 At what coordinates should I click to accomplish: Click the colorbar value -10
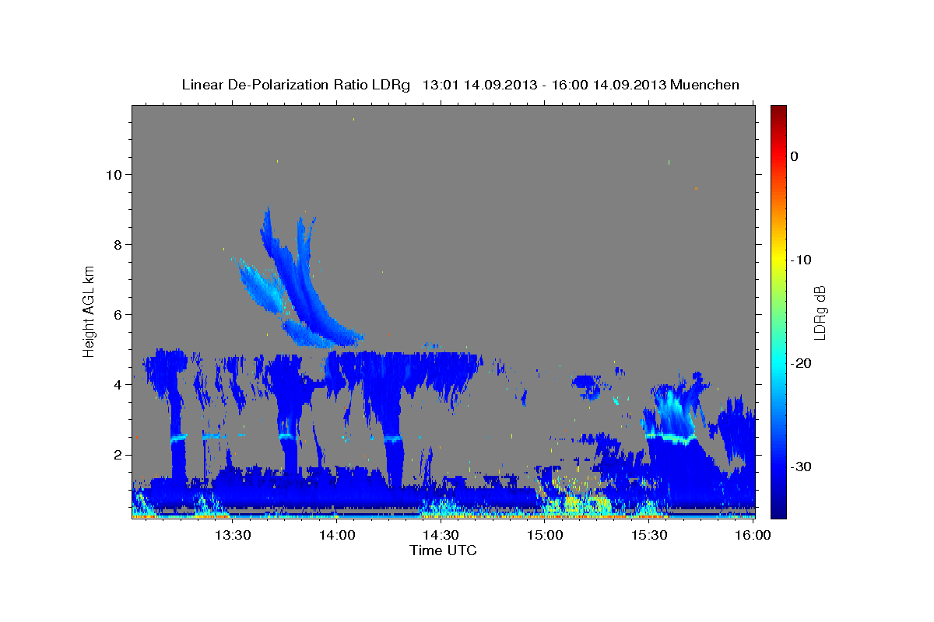tap(802, 260)
